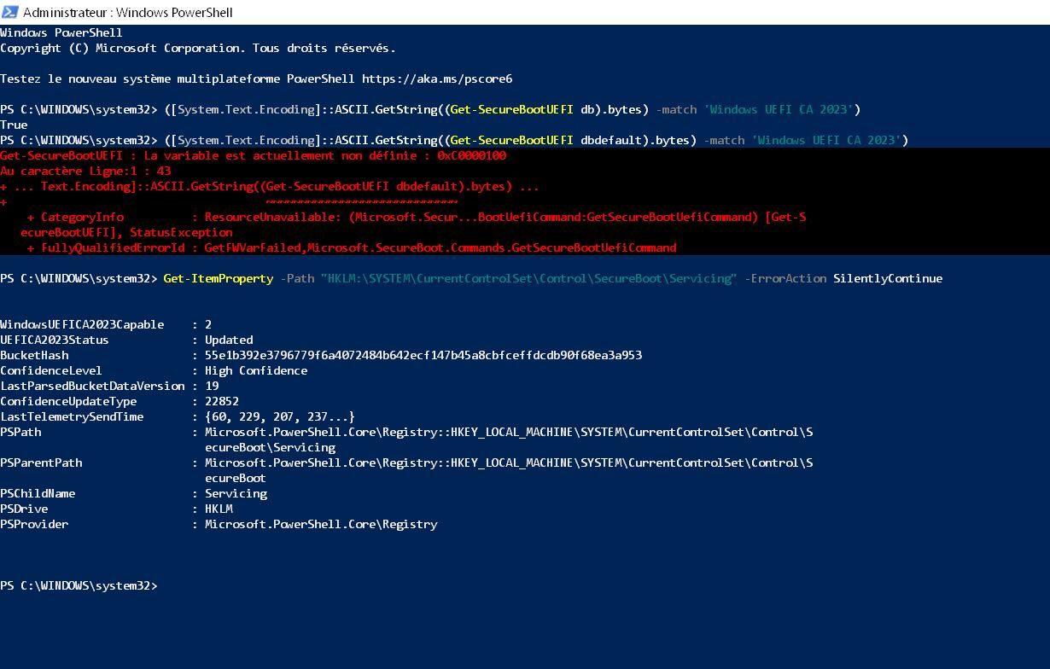Click the red error message '0xC0000100'

click(x=471, y=155)
